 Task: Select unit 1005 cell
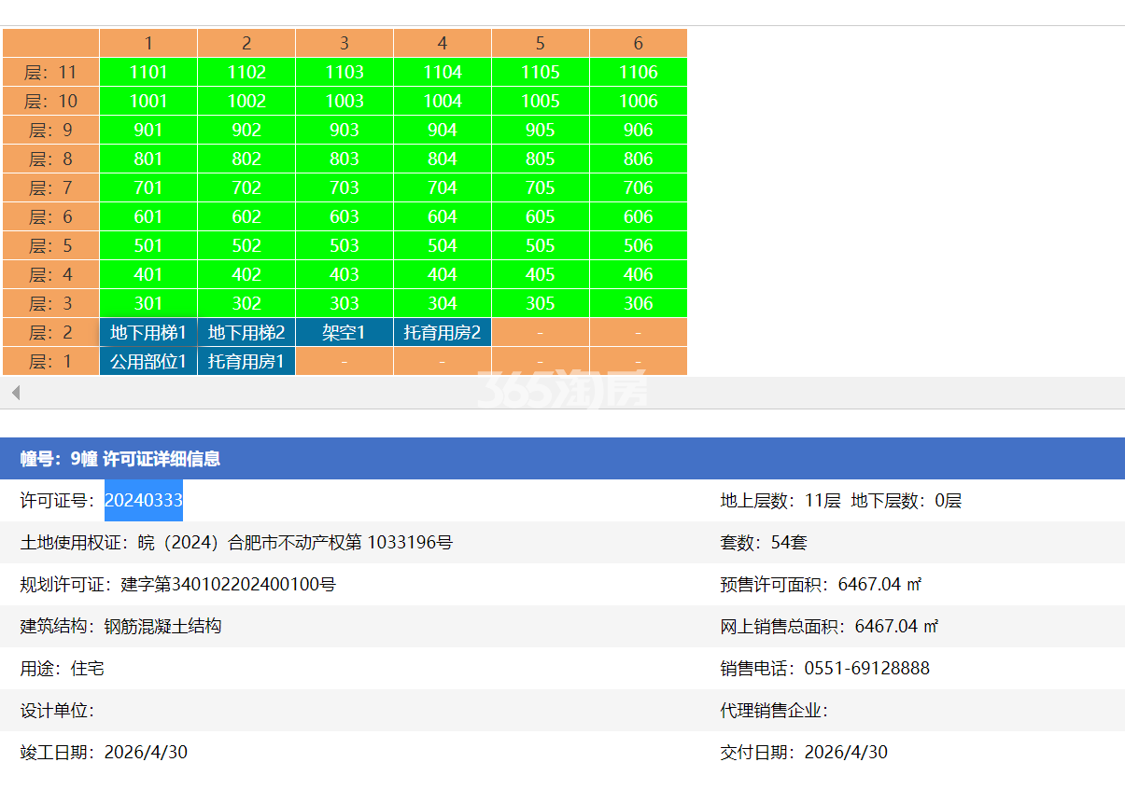pyautogui.click(x=541, y=101)
